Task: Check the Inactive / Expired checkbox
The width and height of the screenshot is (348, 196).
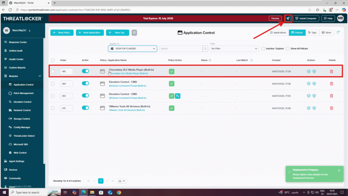Action: 263,49
